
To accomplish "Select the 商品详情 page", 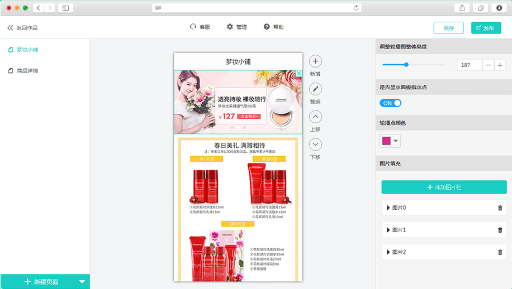I will (x=23, y=71).
